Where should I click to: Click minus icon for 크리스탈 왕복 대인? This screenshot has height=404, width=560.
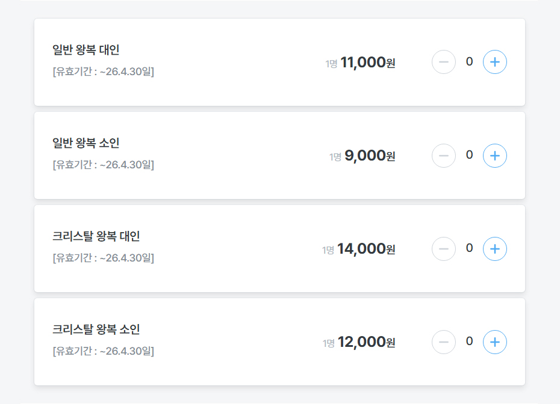[444, 249]
